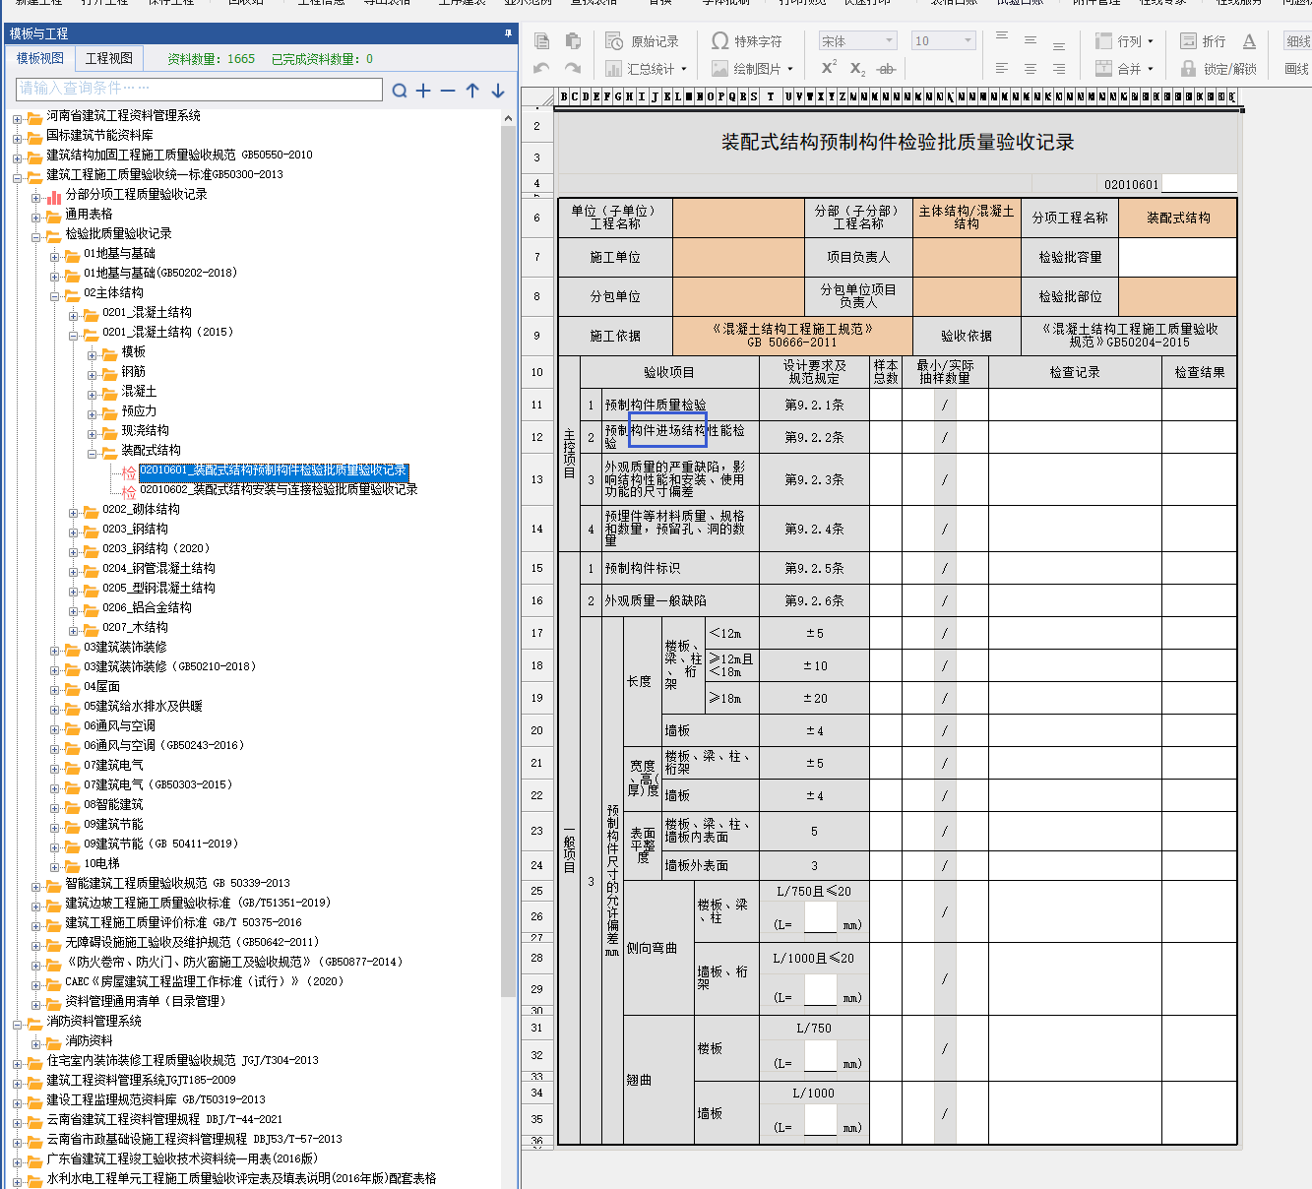Click the 02010601 number cell
The height and width of the screenshot is (1189, 1312).
click(1131, 184)
